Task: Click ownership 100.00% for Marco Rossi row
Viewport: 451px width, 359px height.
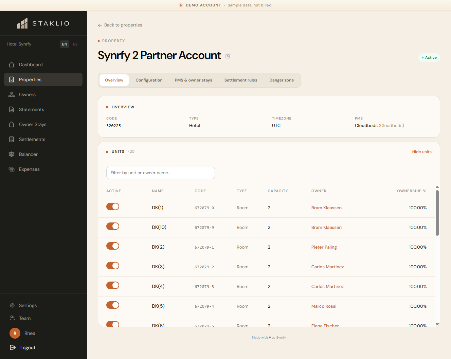Action: coord(418,306)
